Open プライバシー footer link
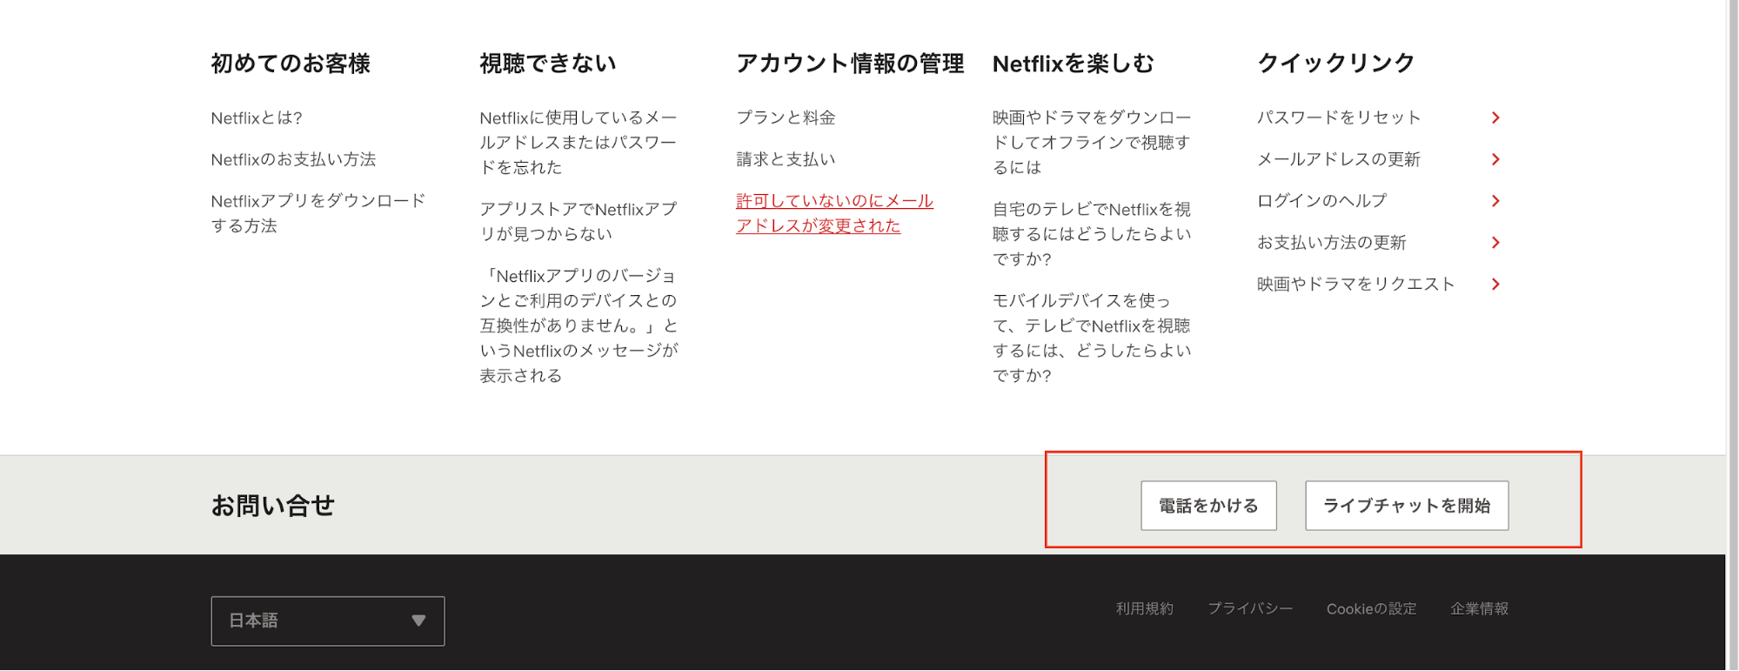1739x671 pixels. pos(1250,609)
